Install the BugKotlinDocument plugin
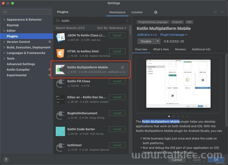Viewport: 228px width, 165px height. pyautogui.click(x=117, y=113)
